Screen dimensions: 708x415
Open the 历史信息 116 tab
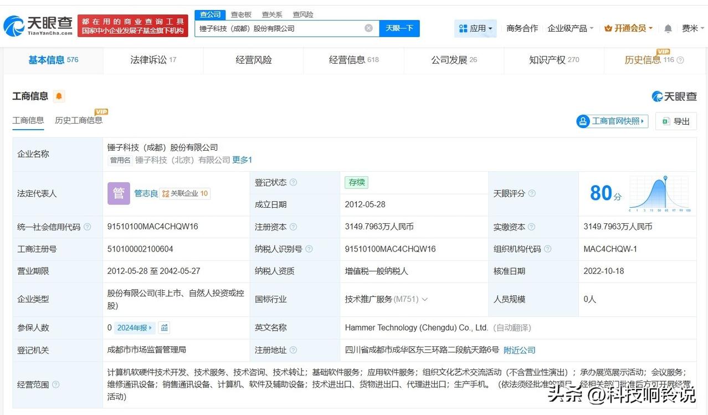654,60
